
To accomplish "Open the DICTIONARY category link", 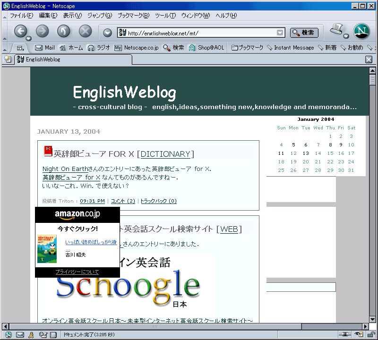I will pos(165,154).
